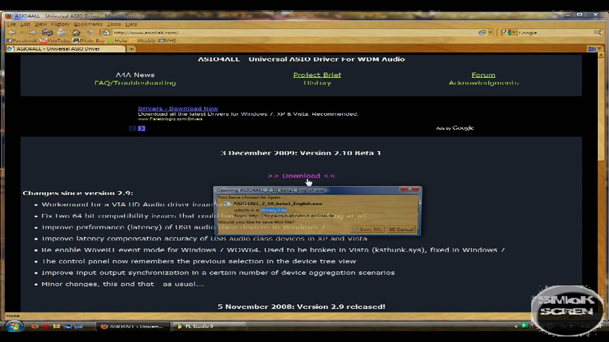The width and height of the screenshot is (609, 342).
Task: Open Edit menu
Action: (25, 24)
